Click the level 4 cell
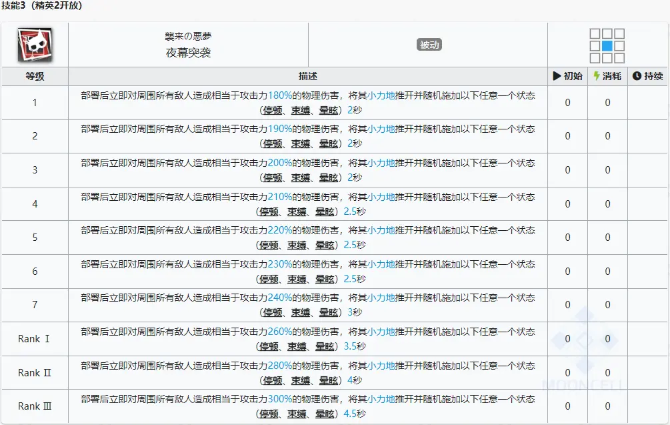The height and width of the screenshot is (425, 670). coord(35,204)
